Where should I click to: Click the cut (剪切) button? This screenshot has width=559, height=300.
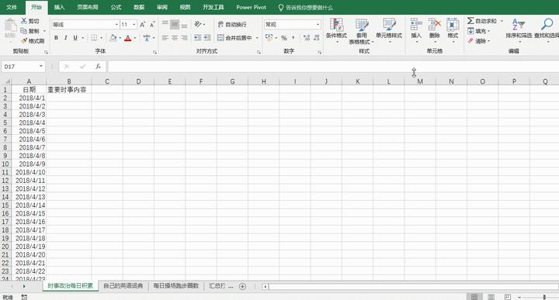[30, 21]
